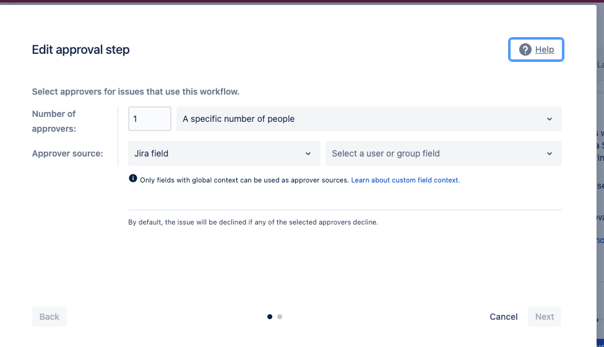
Task: Click 'Only fields with global context' note text
Action: coord(244,180)
